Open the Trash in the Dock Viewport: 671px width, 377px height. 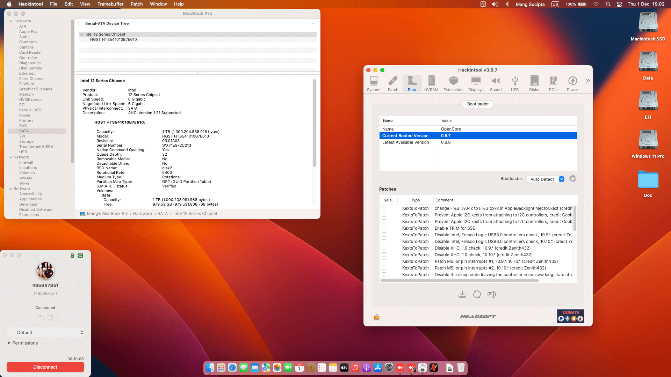click(x=461, y=368)
